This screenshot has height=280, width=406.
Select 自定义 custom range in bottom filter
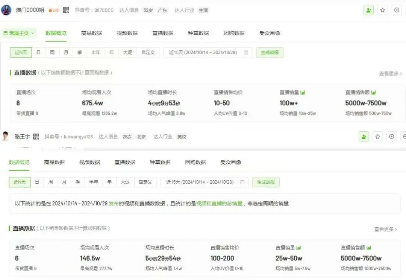[145, 182]
